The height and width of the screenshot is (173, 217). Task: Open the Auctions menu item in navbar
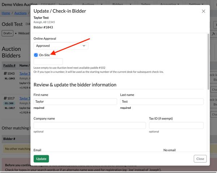pyautogui.click(x=88, y=4)
